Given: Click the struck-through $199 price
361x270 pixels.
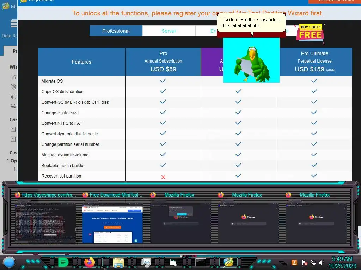Looking at the screenshot, I should pyautogui.click(x=330, y=70).
